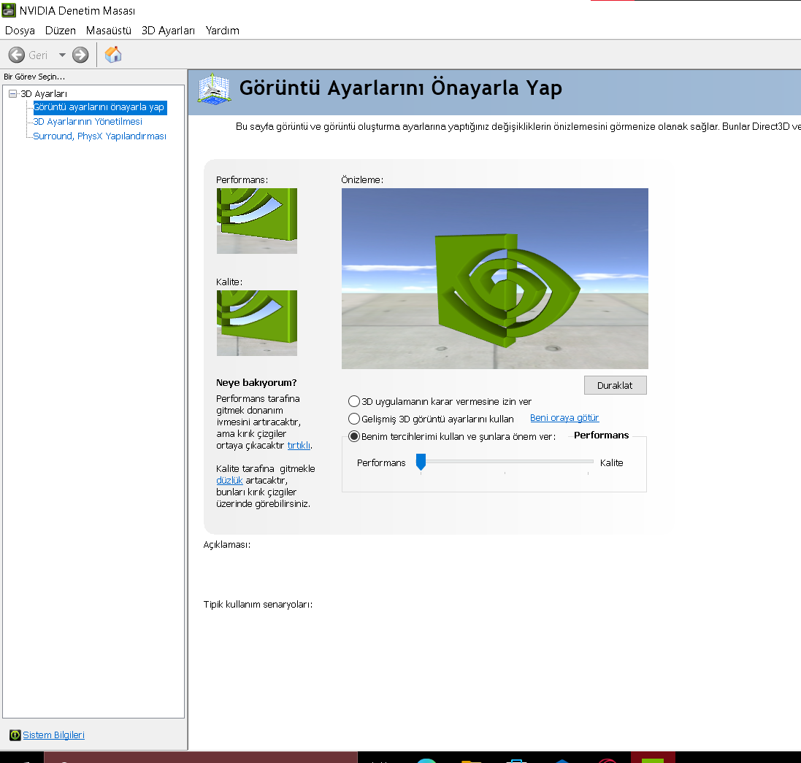Select Görüntü ayarlarını önayarla yap tree item
Screen dimensions: 801x763
click(99, 107)
